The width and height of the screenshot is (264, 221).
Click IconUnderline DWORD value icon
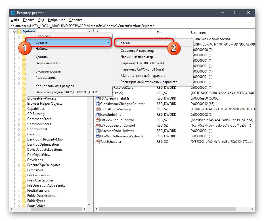[x=97, y=114]
